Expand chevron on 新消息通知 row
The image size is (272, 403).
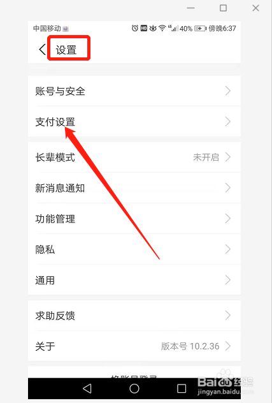click(228, 187)
